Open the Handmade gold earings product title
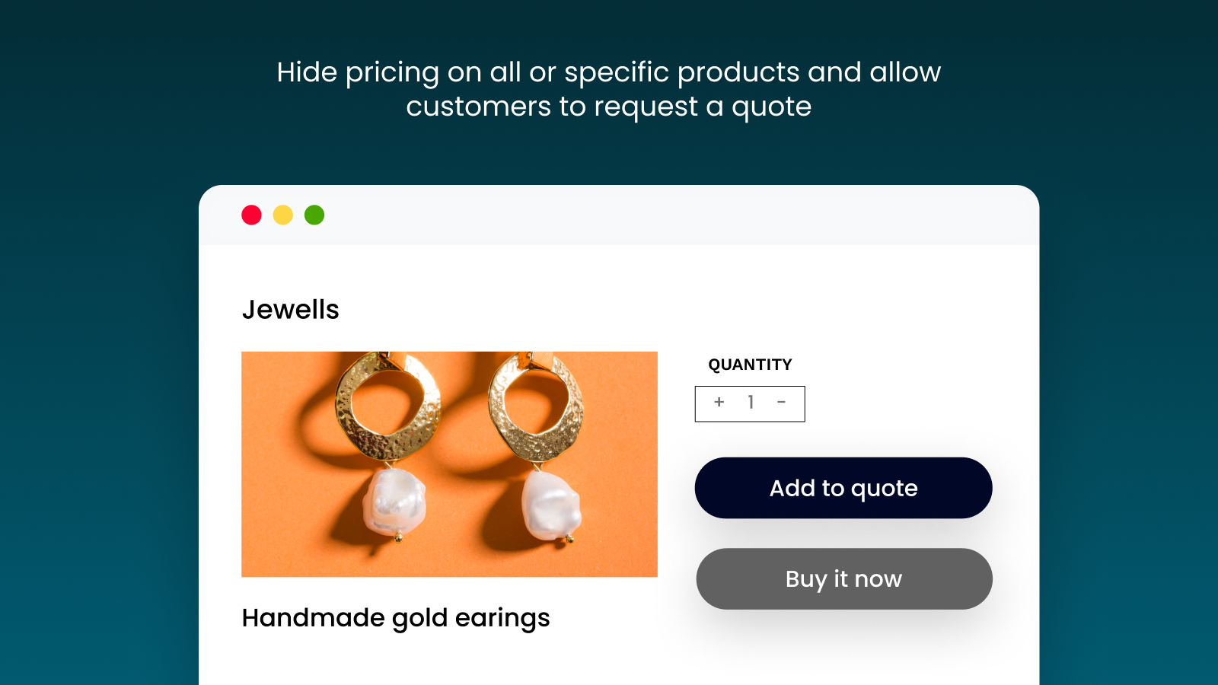Viewport: 1218px width, 685px height. coord(395,618)
